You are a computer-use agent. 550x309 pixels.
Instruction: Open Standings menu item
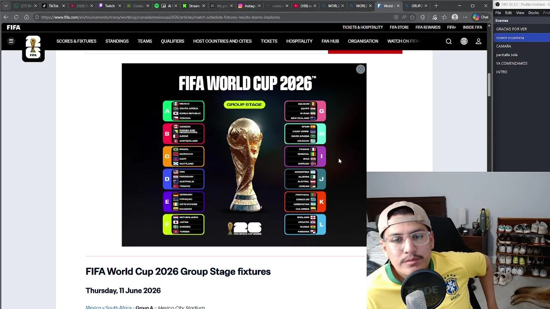point(117,41)
